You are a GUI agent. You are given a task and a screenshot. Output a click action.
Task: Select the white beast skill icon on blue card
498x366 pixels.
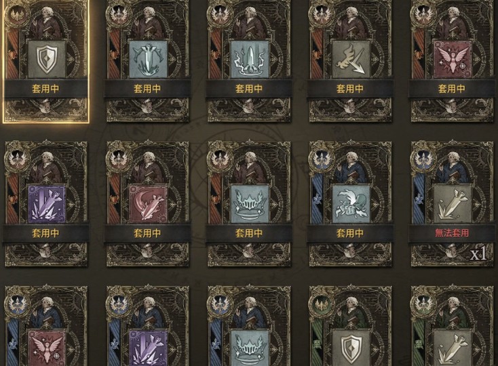[x=351, y=204]
